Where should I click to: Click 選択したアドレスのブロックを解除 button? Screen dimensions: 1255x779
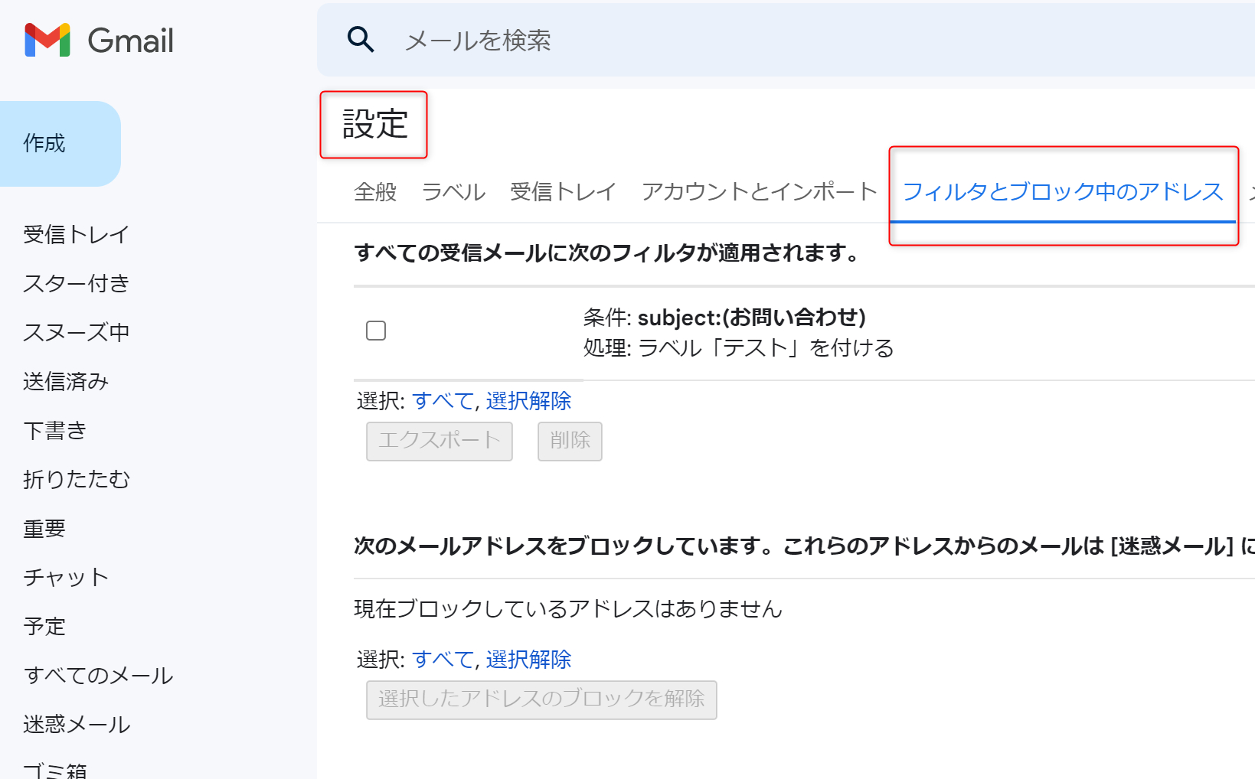click(541, 699)
